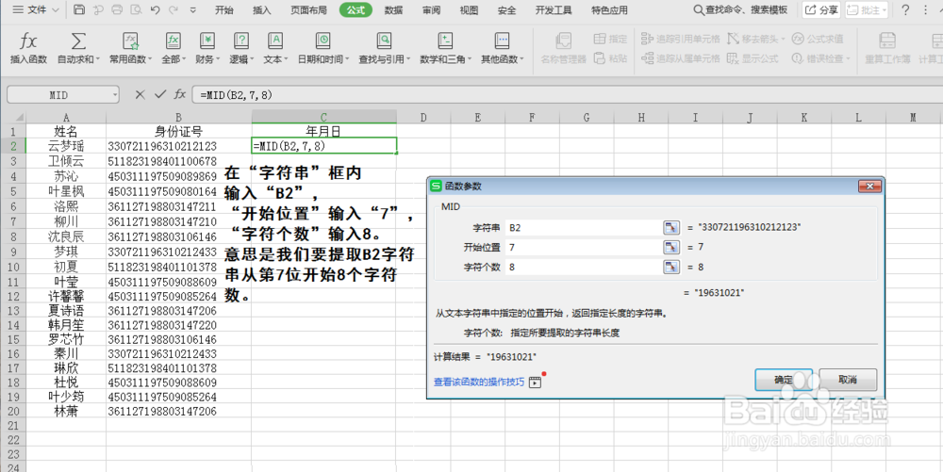Click the cancel X icon in formula bar

point(141,94)
